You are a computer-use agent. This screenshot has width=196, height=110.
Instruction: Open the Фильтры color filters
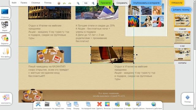pos(107,105)
